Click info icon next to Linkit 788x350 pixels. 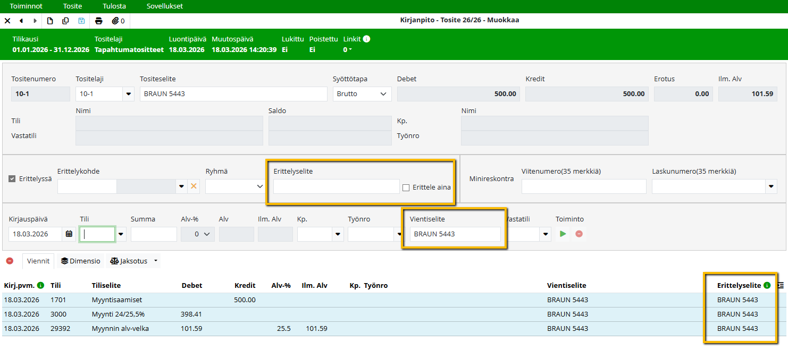point(366,39)
